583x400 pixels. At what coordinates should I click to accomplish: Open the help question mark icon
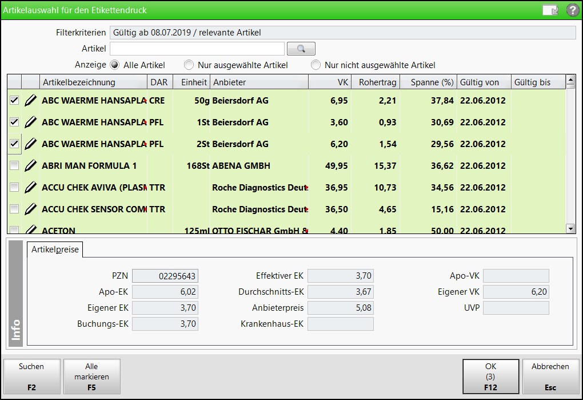pos(573,10)
